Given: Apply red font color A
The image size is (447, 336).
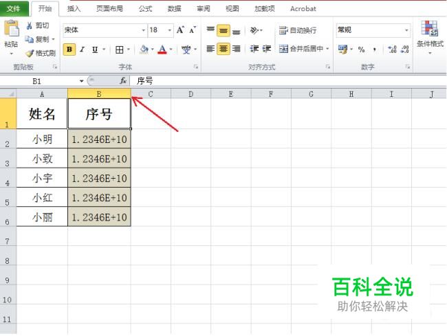Looking at the screenshot, I should point(162,49).
